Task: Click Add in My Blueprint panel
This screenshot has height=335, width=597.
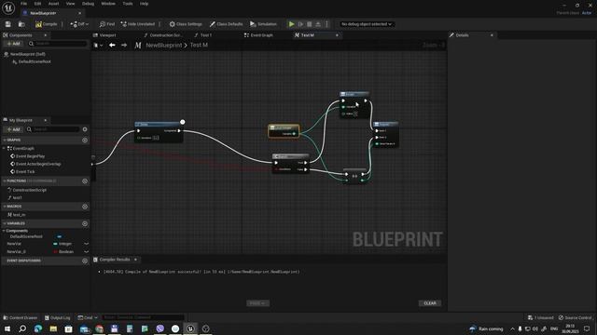Action: (13, 129)
